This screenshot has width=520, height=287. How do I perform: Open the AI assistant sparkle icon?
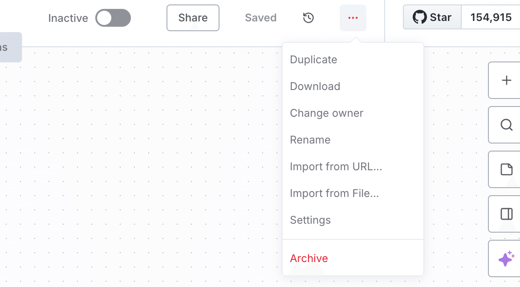click(x=506, y=258)
